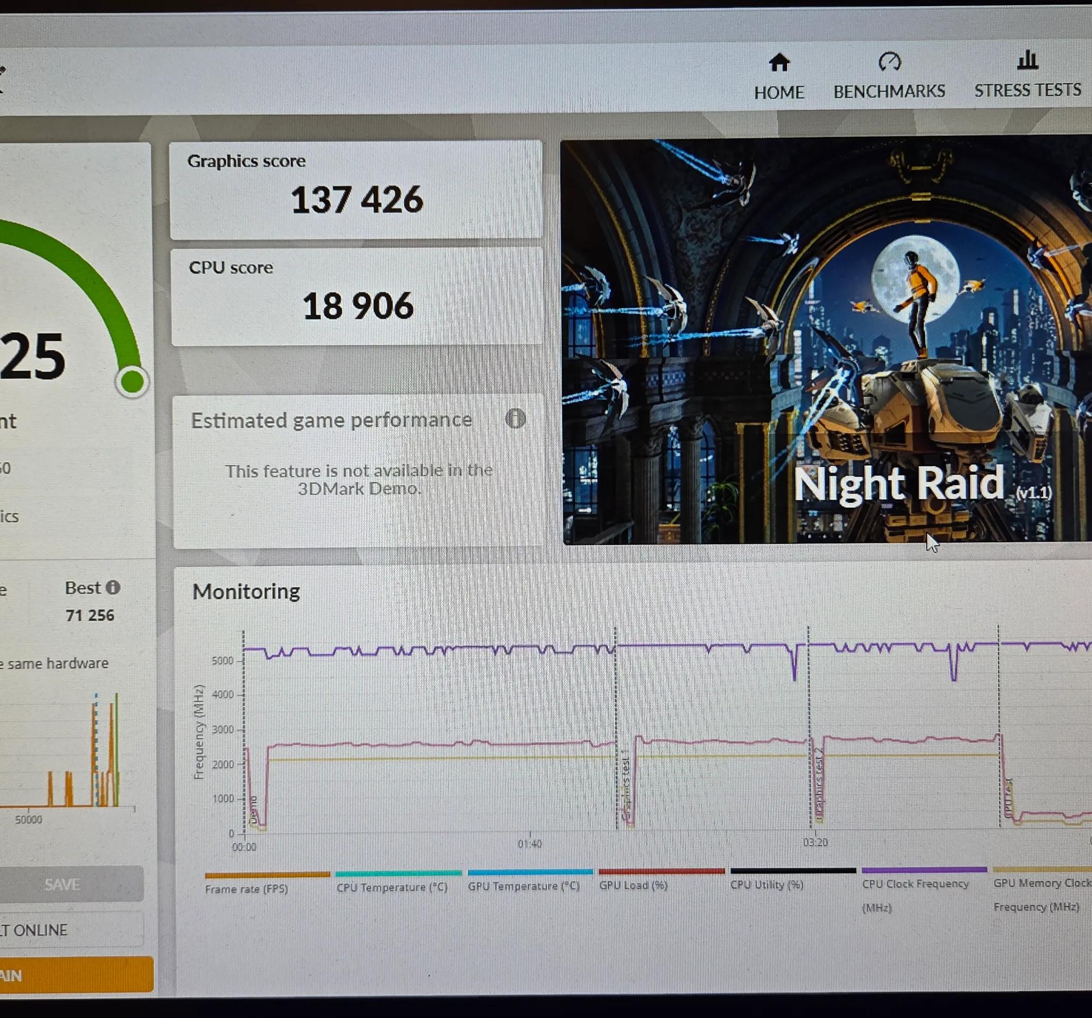1092x1018 pixels.
Task: Click the CPU test marker line
Action: 999,725
